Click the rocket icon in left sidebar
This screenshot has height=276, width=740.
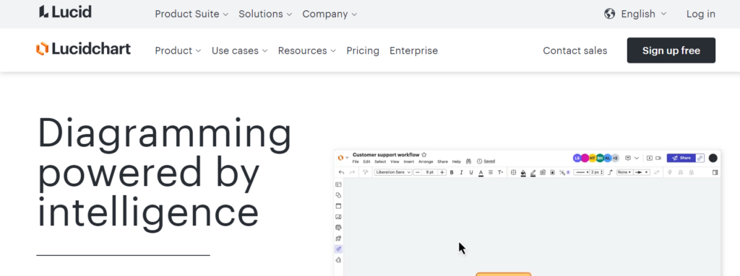(x=338, y=239)
